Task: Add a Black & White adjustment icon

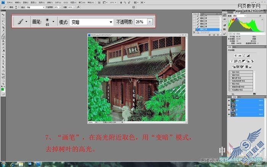Action: tap(244, 61)
